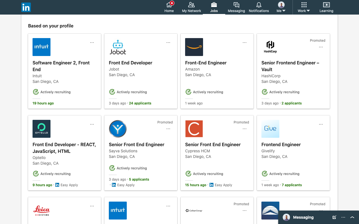Open Messaging bar options menu
Screen dimensions: 359x224
343,217
